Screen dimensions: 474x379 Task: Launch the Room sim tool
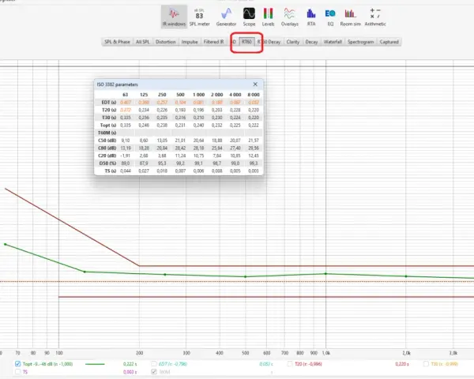coord(350,17)
